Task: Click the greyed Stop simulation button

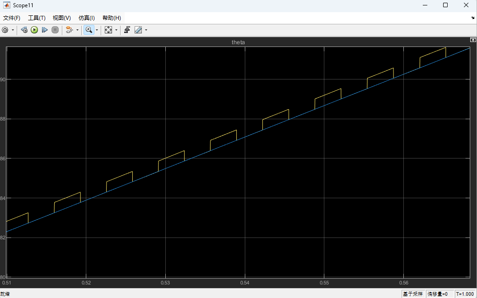Action: coord(55,30)
